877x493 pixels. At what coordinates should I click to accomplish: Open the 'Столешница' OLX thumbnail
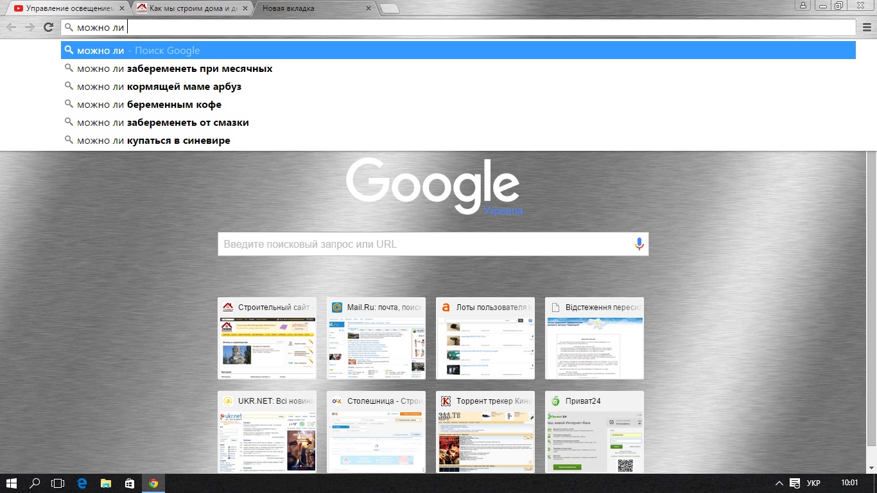click(x=376, y=432)
